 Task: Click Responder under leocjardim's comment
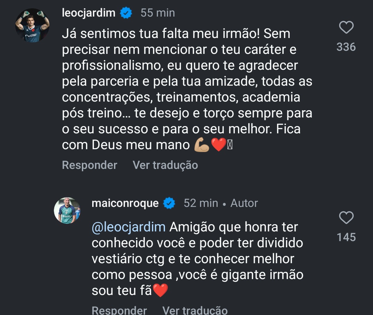(89, 165)
